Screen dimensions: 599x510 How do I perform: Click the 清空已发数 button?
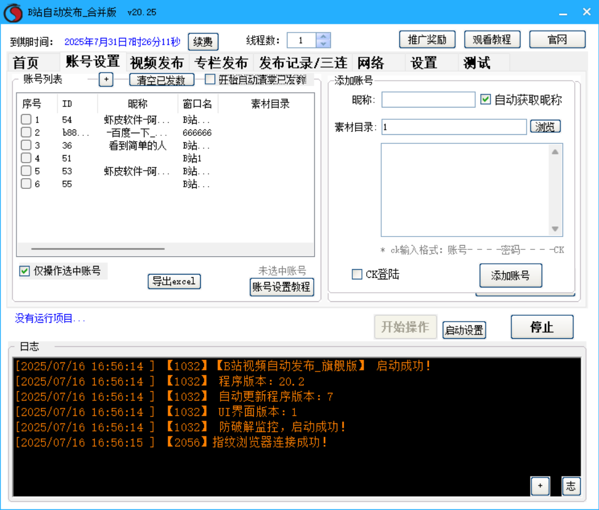pyautogui.click(x=162, y=80)
